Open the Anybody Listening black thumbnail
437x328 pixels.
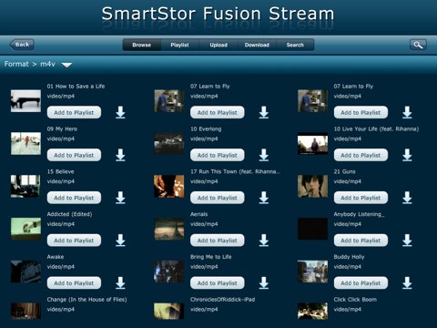coord(312,229)
